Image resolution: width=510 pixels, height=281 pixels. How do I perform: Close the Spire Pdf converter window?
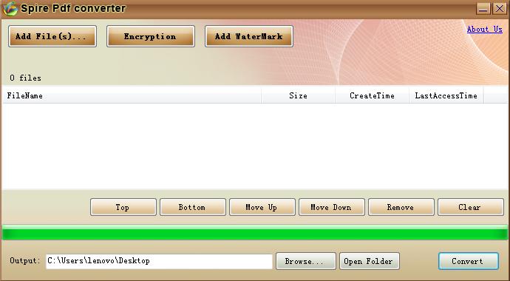coord(499,8)
